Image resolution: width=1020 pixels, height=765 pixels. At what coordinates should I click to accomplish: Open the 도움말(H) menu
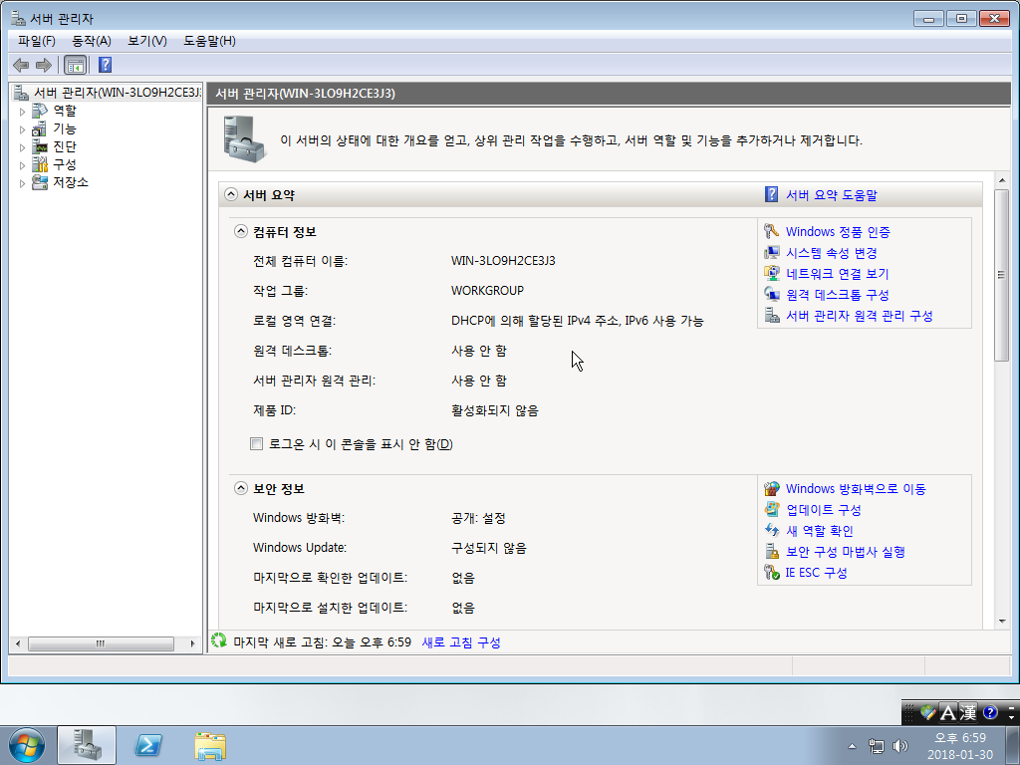click(x=209, y=41)
